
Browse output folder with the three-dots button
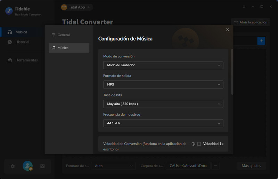point(215,166)
